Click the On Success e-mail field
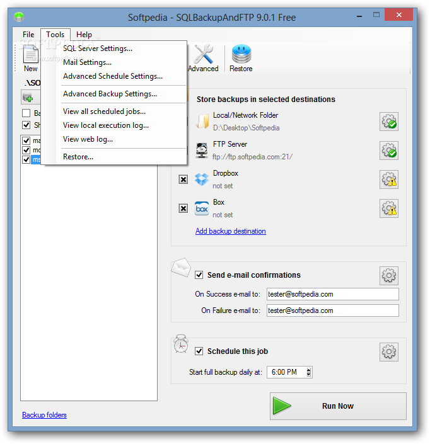 pyautogui.click(x=332, y=294)
